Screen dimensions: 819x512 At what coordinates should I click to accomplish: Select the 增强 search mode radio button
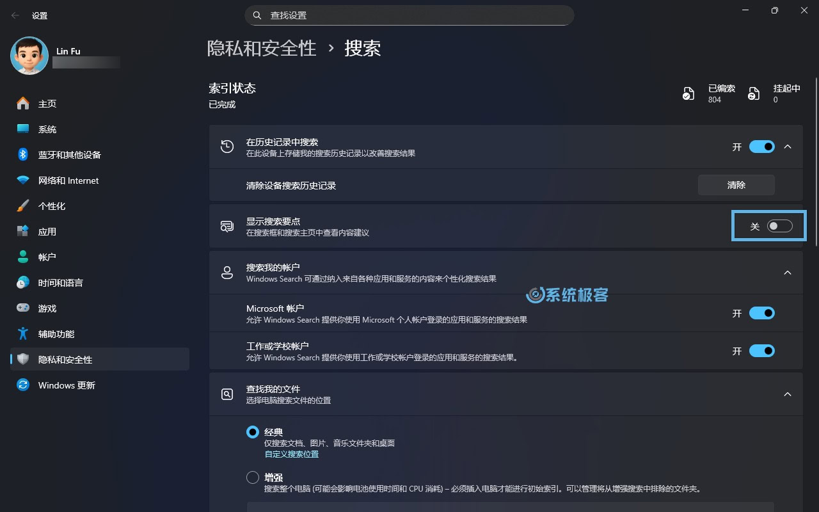pos(252,477)
